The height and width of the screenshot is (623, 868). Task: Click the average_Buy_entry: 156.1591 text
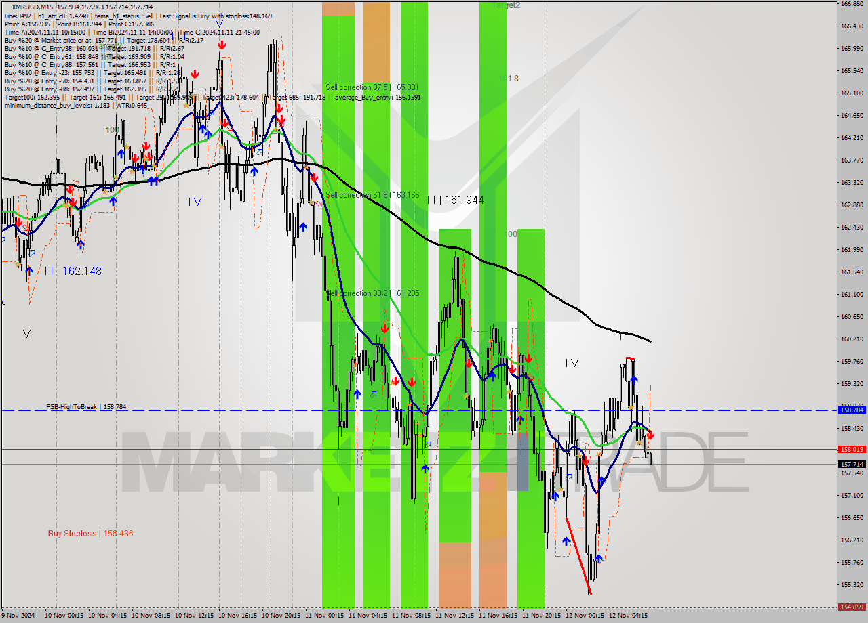coord(378,98)
